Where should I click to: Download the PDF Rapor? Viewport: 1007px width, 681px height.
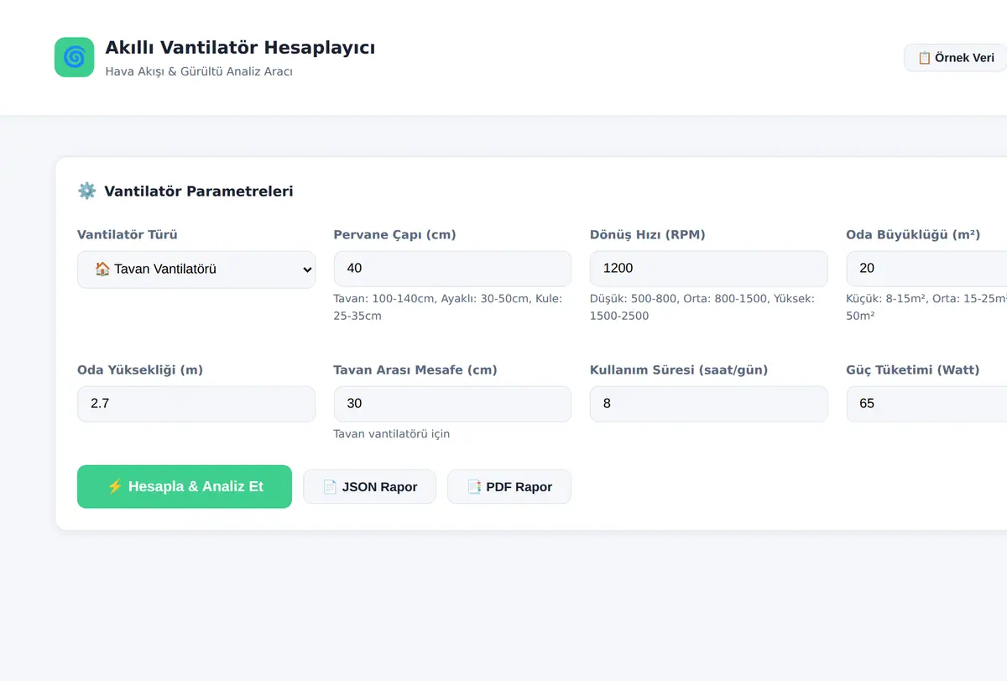(x=509, y=487)
